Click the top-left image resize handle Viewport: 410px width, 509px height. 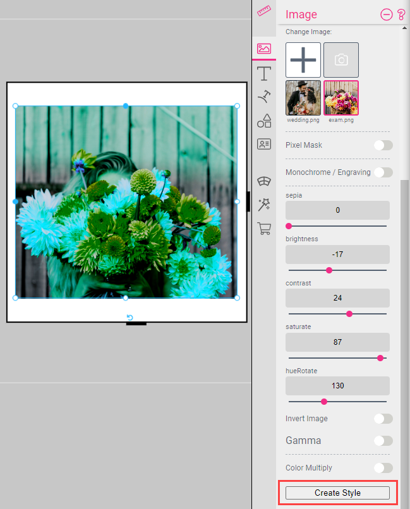(x=15, y=106)
